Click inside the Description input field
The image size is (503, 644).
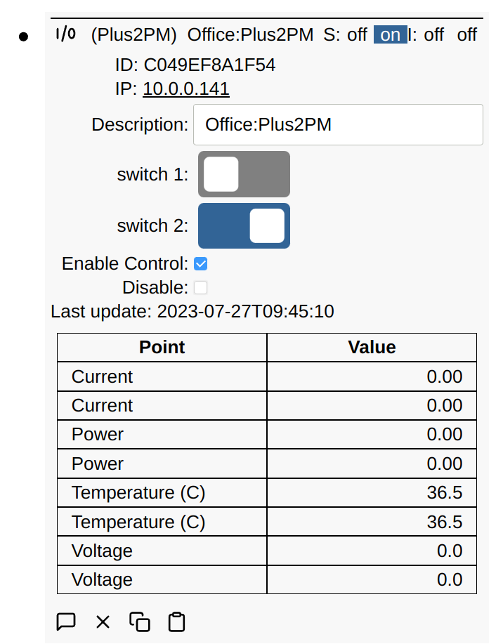coord(337,124)
